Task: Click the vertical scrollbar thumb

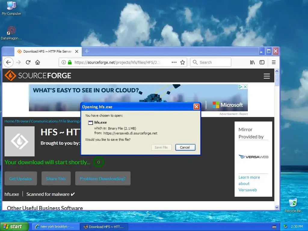Action: point(277,79)
